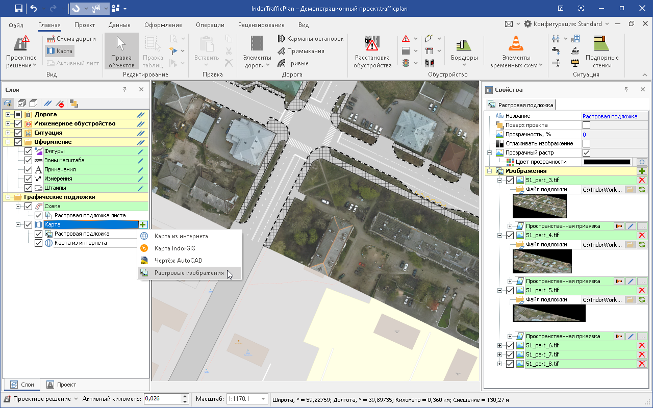Click the color picker icon beside Цвет прозрачности
Screen dimensions: 653x408
[642, 162]
